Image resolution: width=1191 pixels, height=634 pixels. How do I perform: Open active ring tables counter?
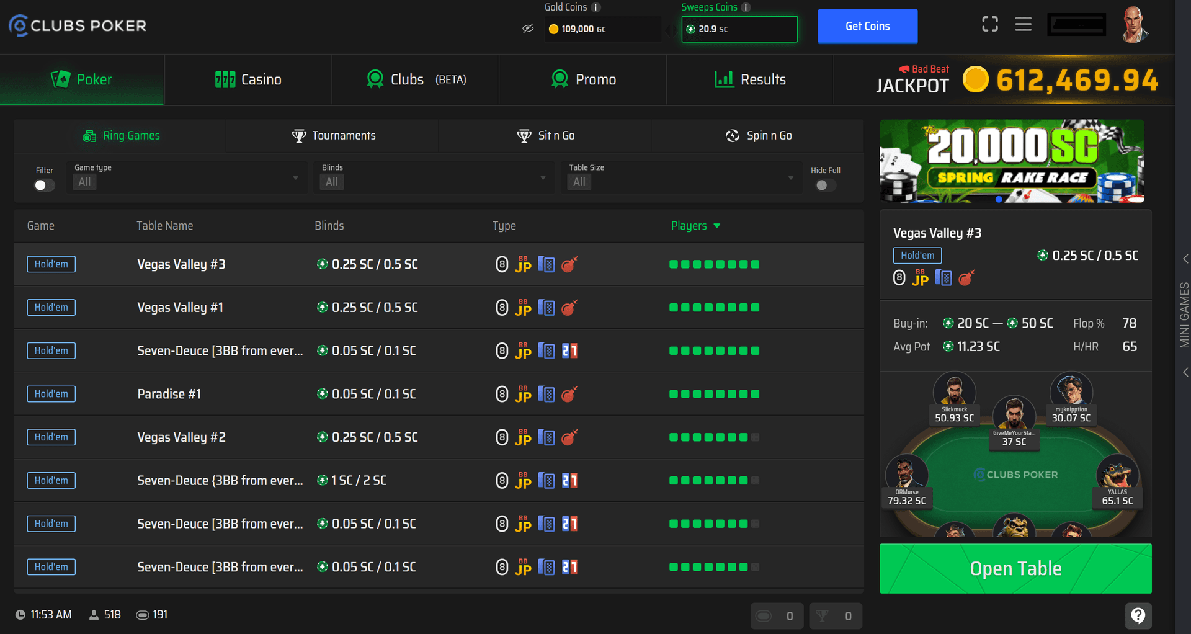777,616
